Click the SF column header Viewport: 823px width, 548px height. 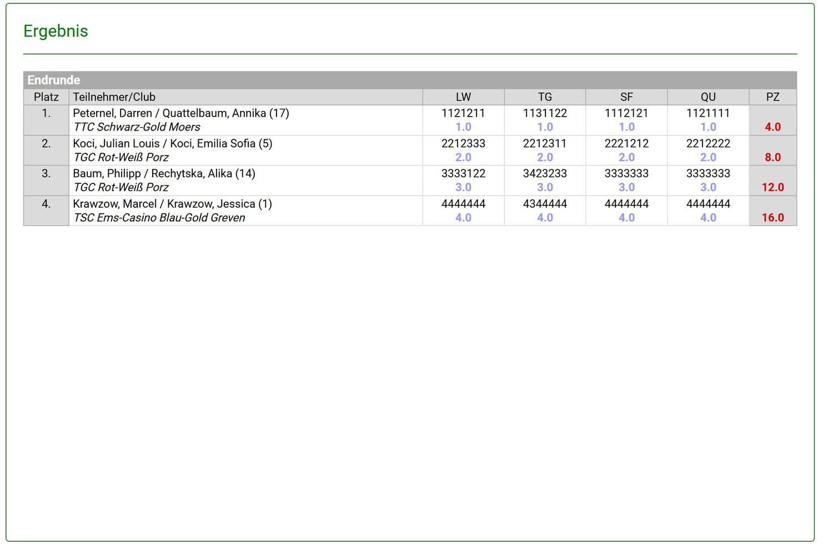[x=626, y=97]
